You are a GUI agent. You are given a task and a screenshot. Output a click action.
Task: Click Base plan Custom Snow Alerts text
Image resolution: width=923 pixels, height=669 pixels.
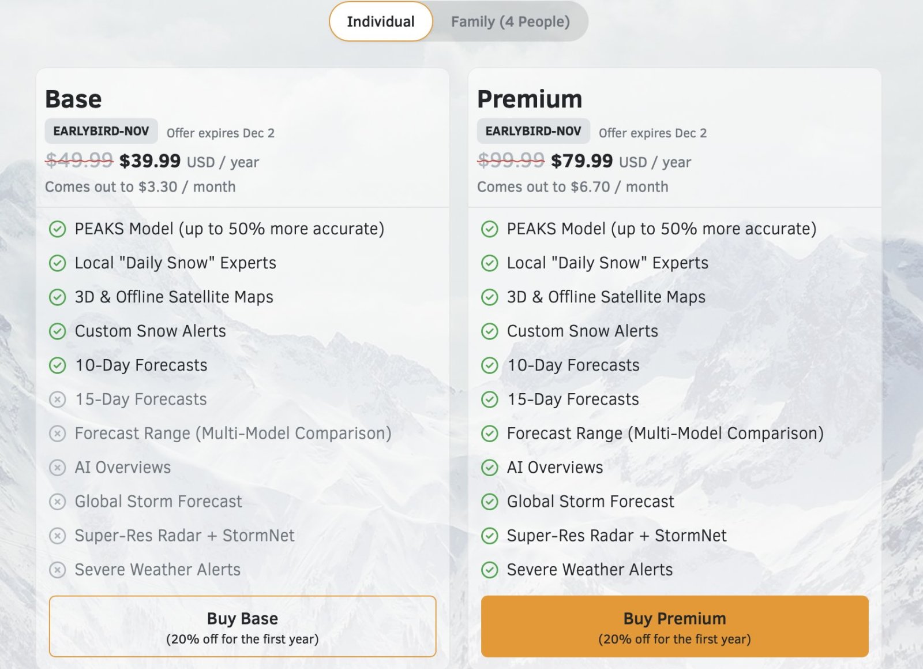click(x=150, y=331)
